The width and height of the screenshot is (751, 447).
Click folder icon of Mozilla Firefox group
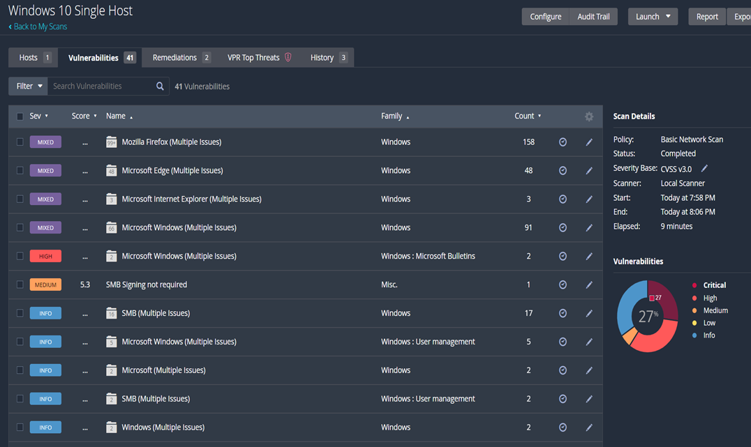pyautogui.click(x=111, y=142)
